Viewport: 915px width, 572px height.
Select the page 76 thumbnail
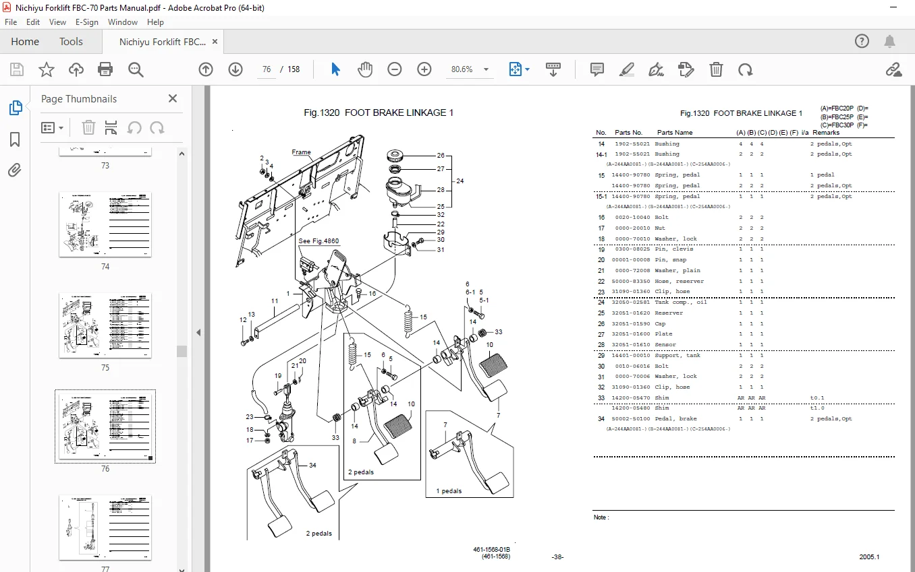pyautogui.click(x=105, y=426)
